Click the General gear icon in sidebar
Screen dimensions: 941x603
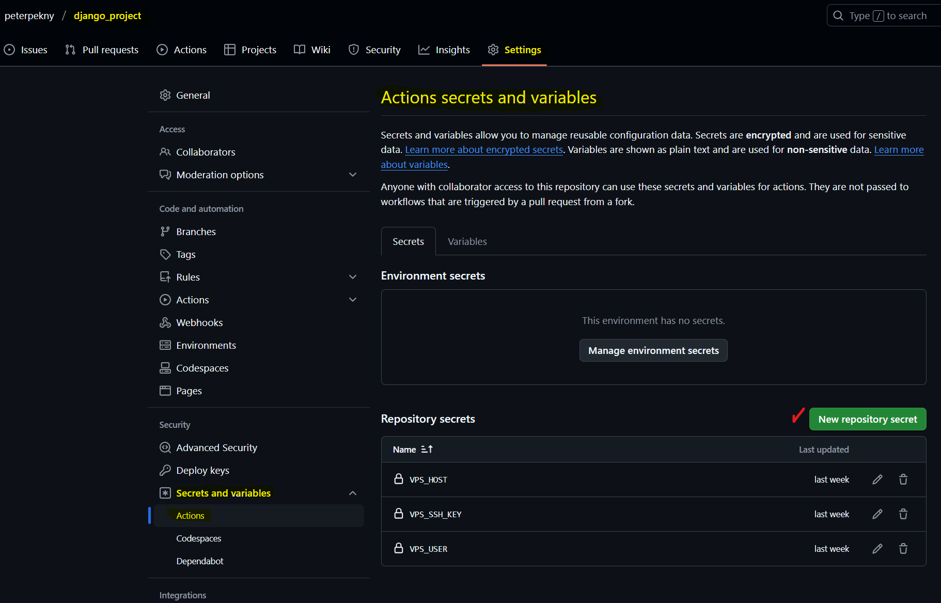click(165, 95)
